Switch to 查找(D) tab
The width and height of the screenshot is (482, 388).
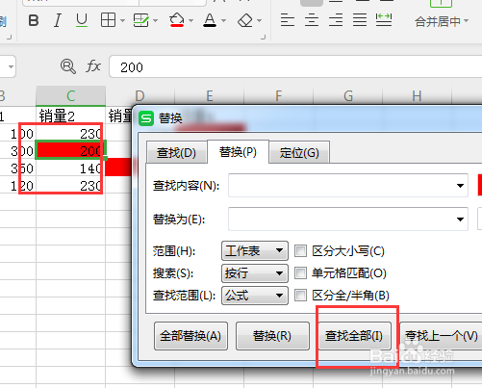[176, 153]
